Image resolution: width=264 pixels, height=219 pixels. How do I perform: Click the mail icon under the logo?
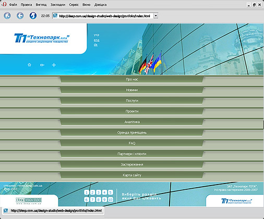pos(42,65)
